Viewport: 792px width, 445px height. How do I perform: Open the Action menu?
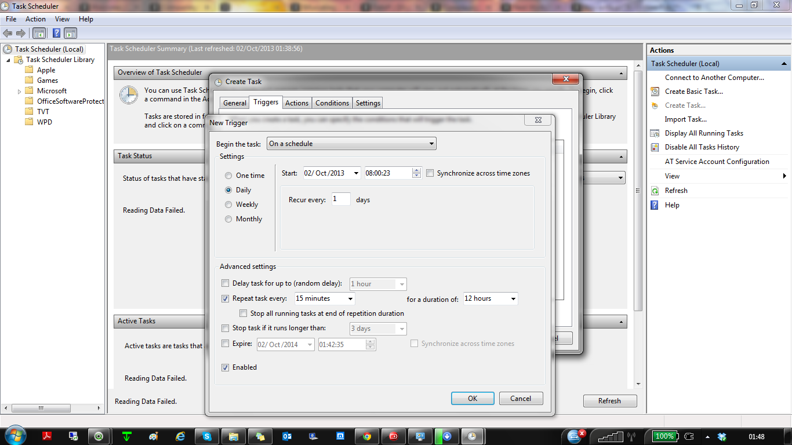click(35, 19)
